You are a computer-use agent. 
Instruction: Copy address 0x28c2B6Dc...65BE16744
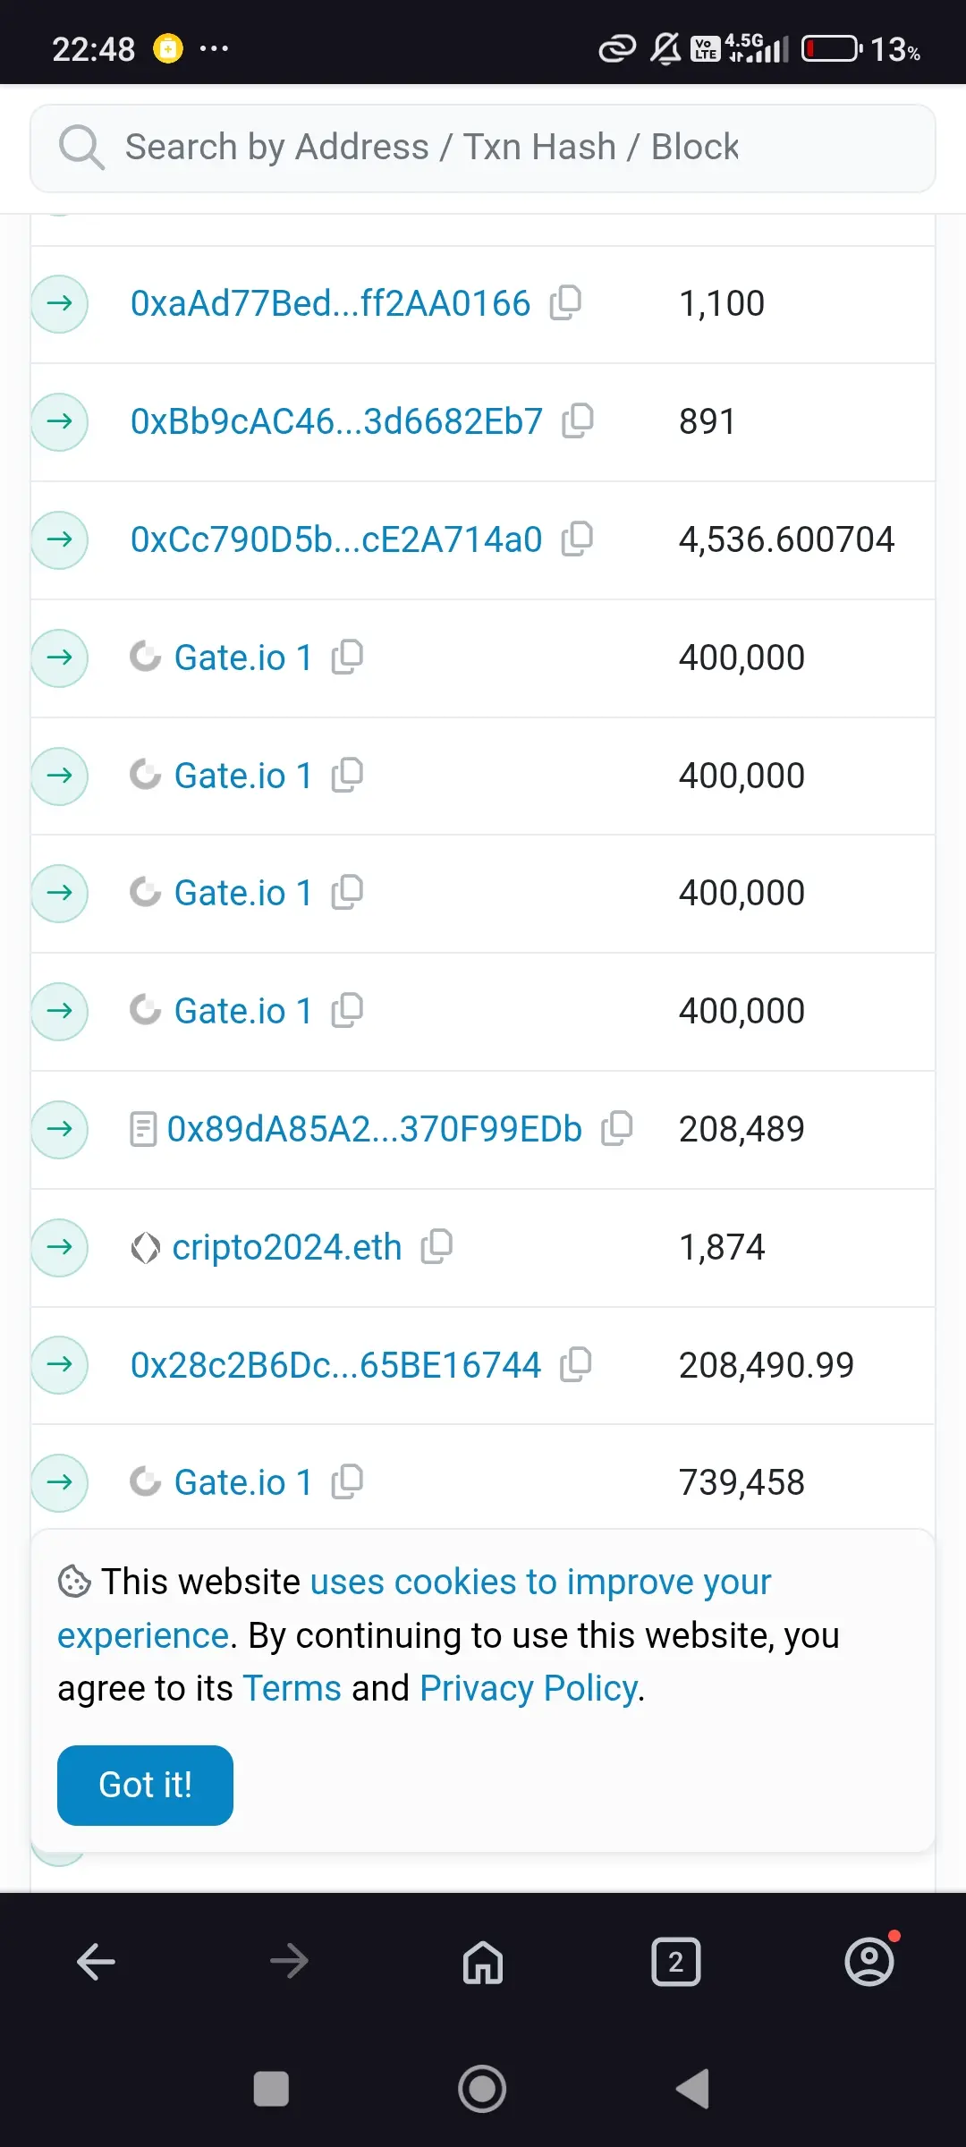(576, 1364)
